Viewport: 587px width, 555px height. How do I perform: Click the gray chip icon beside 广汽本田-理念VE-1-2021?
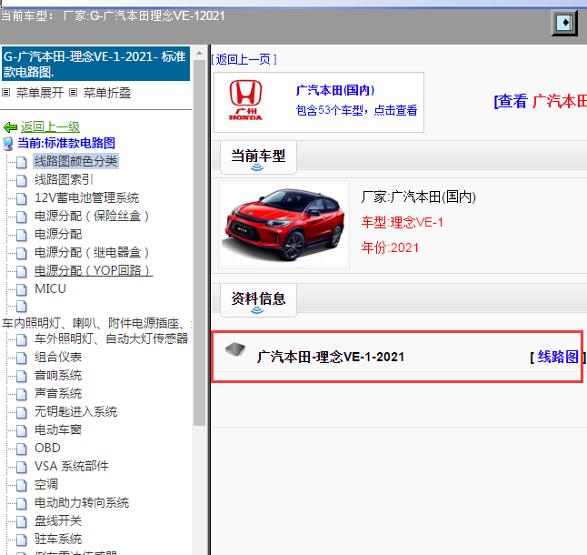[235, 349]
